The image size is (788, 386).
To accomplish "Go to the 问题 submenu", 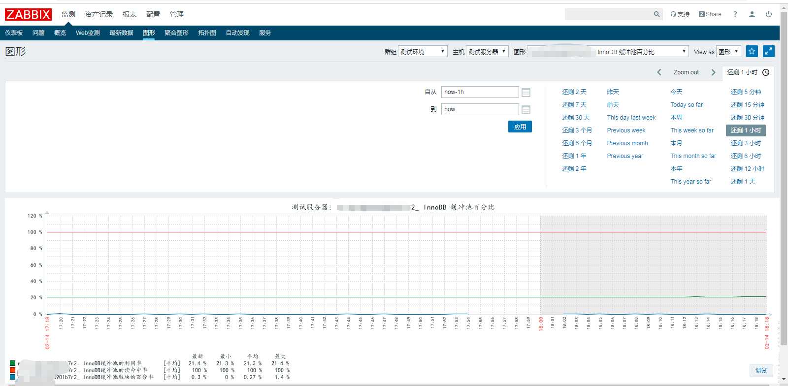I will click(38, 33).
